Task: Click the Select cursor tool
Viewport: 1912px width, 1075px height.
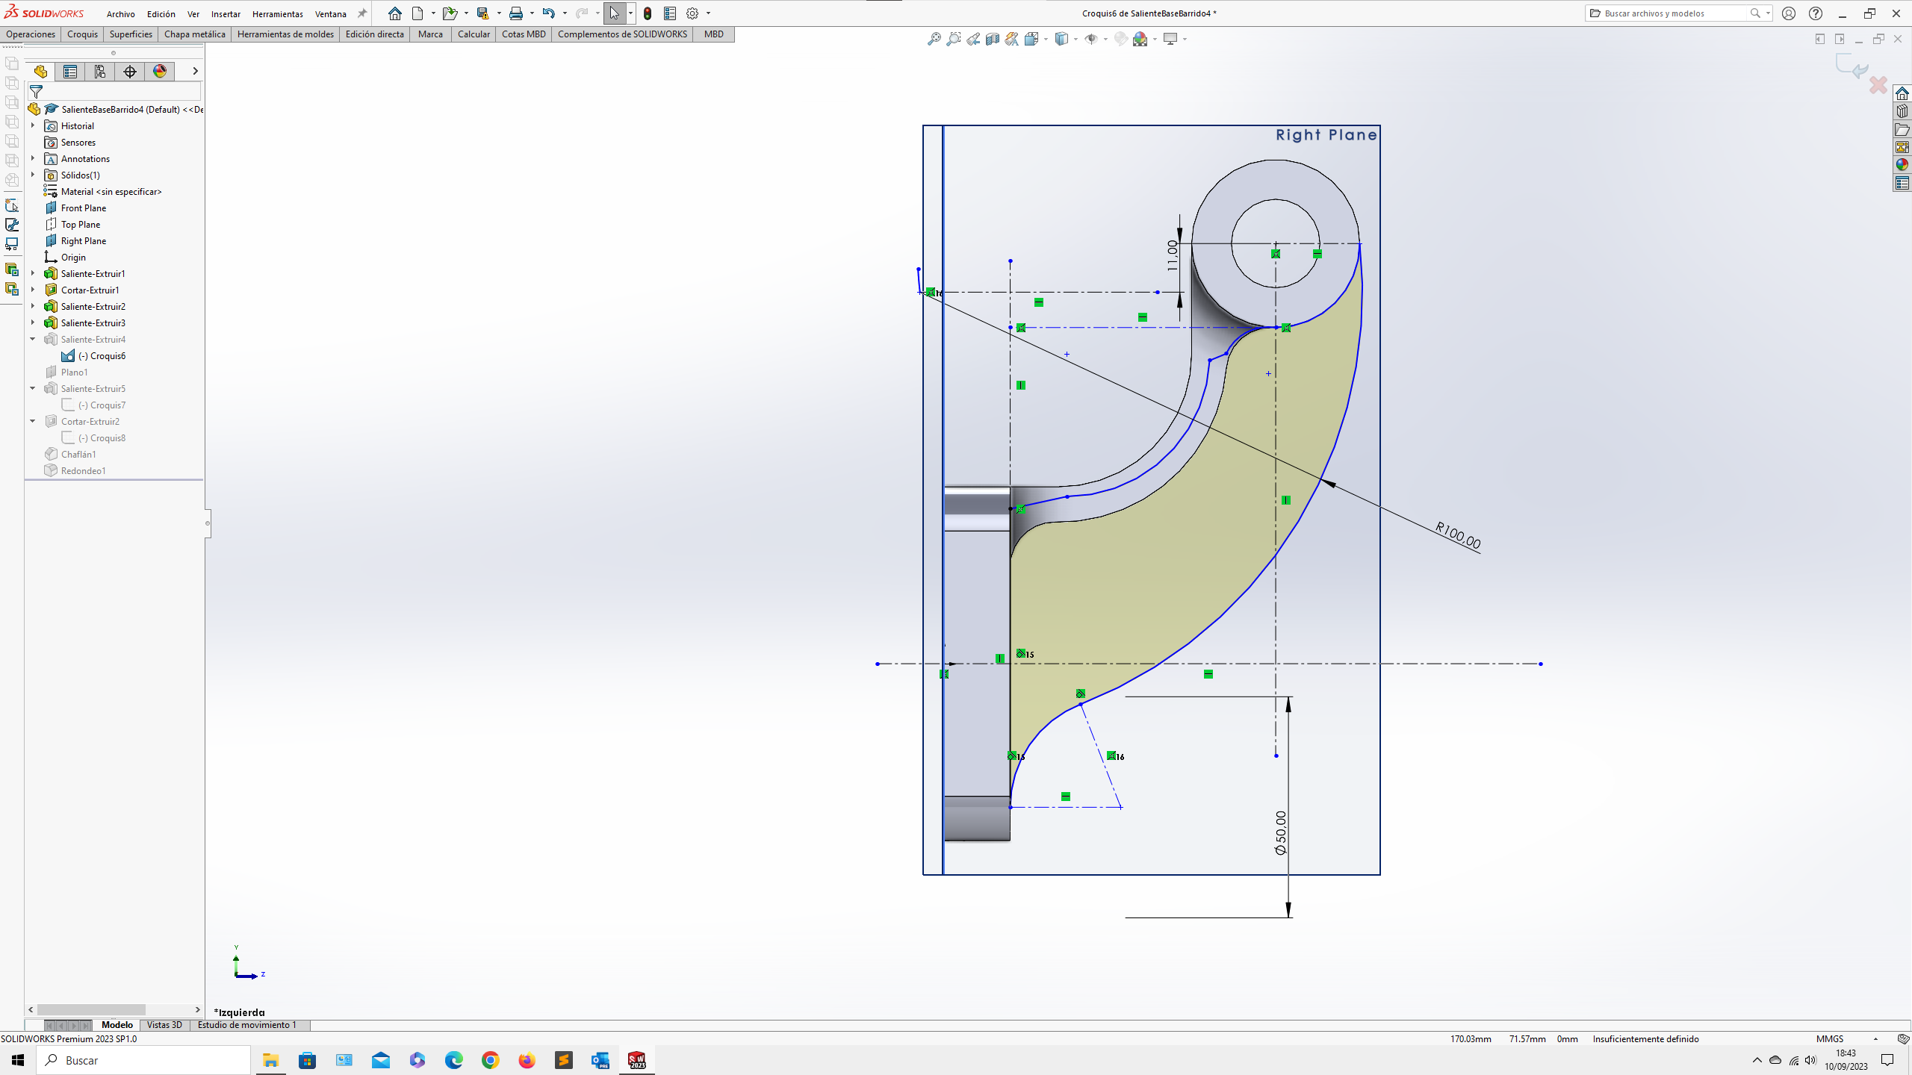Action: click(x=614, y=13)
